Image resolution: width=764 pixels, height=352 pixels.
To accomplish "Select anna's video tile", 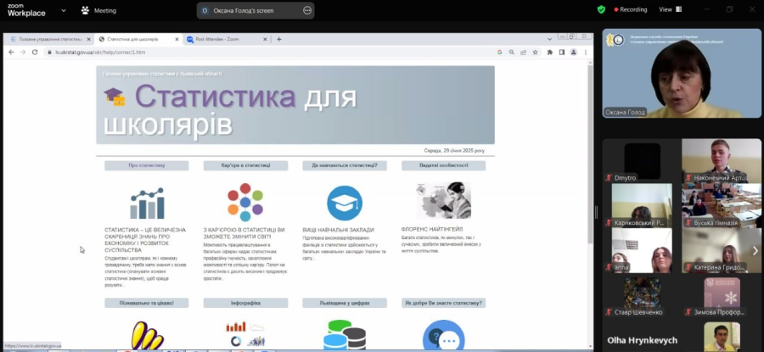I will [x=642, y=250].
